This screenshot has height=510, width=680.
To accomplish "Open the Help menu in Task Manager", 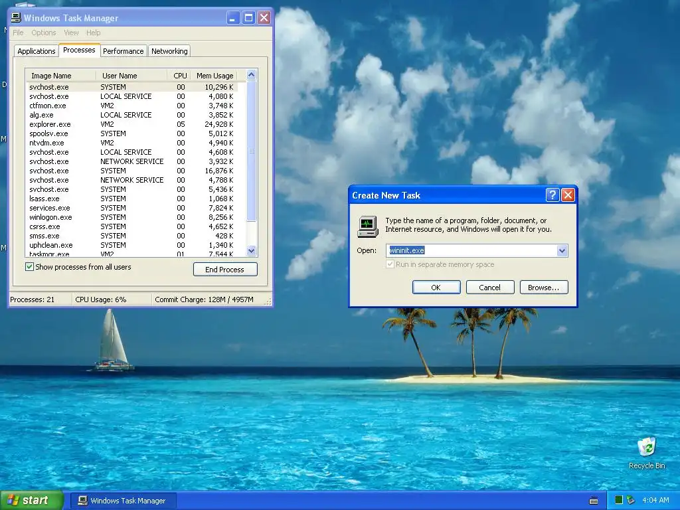I will (93, 33).
